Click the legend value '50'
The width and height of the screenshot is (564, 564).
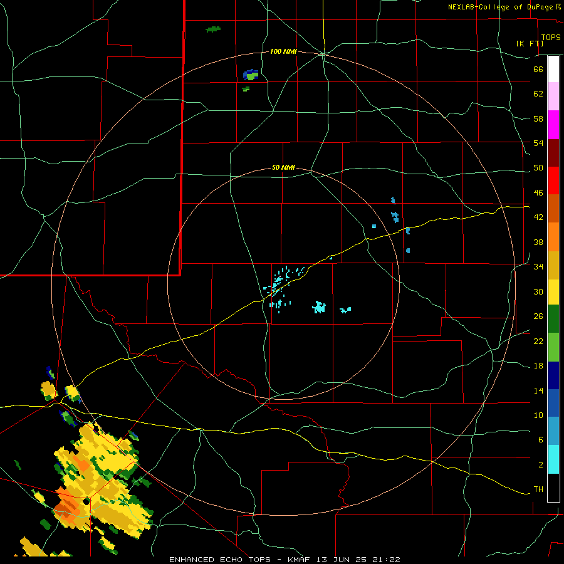pyautogui.click(x=538, y=168)
